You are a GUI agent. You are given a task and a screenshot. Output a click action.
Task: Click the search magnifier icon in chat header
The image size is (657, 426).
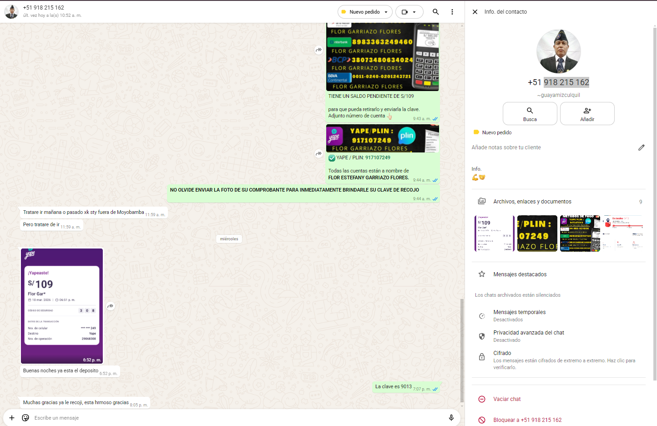point(435,12)
